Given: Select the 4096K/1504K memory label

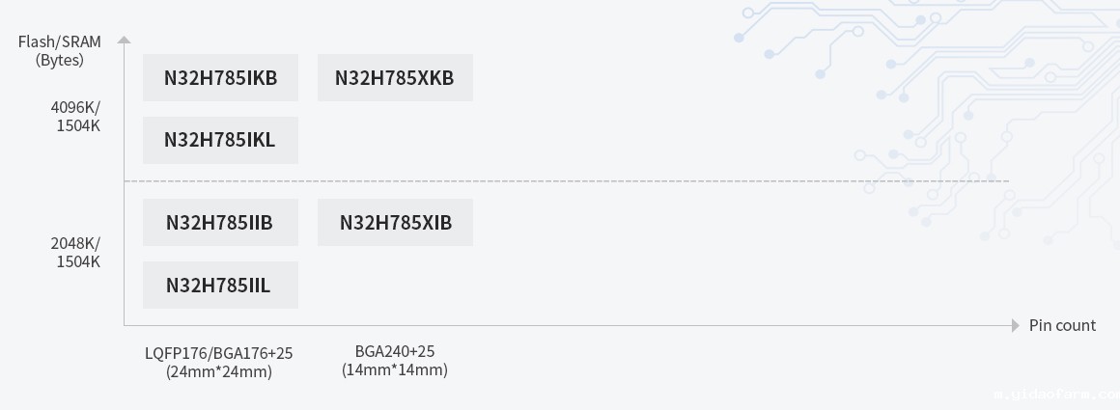Looking at the screenshot, I should tap(75, 116).
